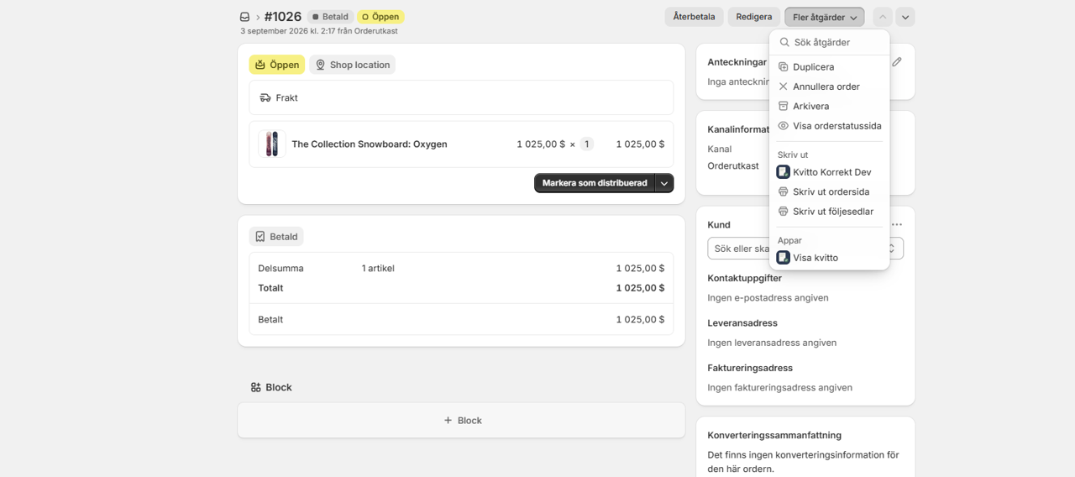Click the Oxygen snowboard product thumbnail
Viewport: 1075px width, 477px height.
271,144
